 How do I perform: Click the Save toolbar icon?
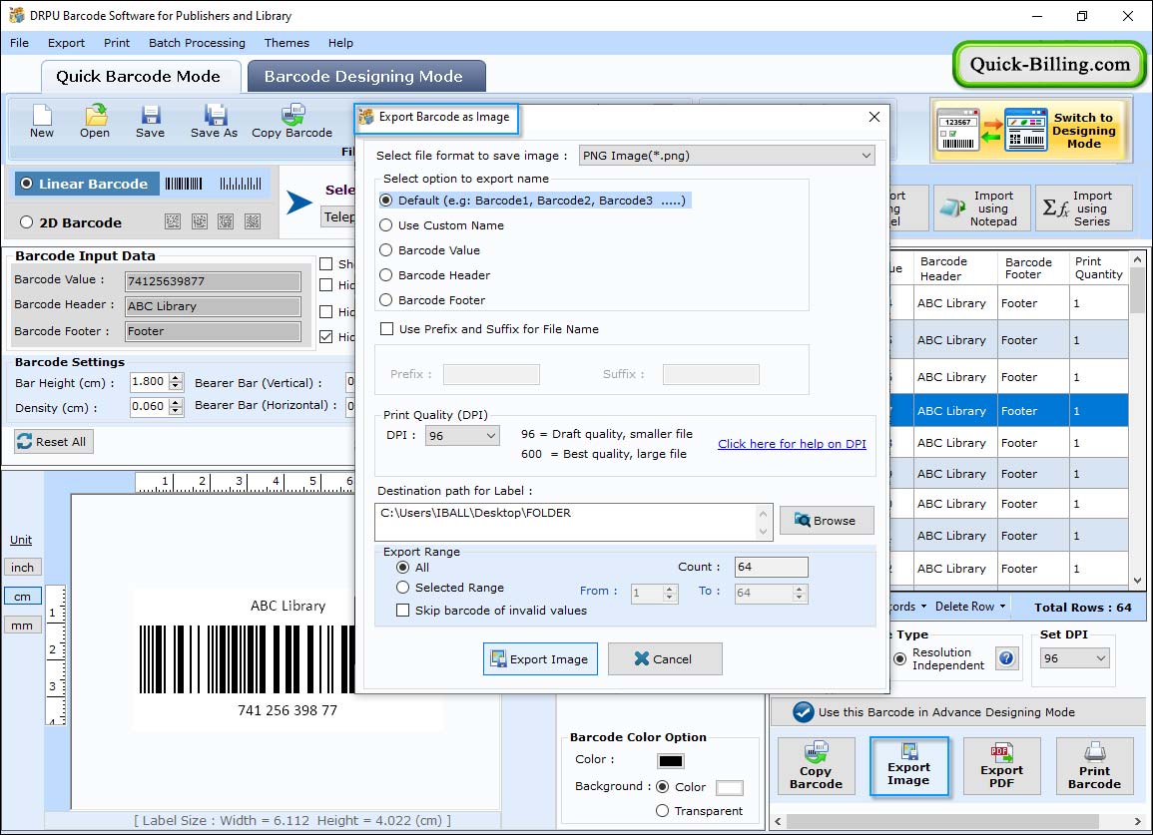click(x=150, y=122)
